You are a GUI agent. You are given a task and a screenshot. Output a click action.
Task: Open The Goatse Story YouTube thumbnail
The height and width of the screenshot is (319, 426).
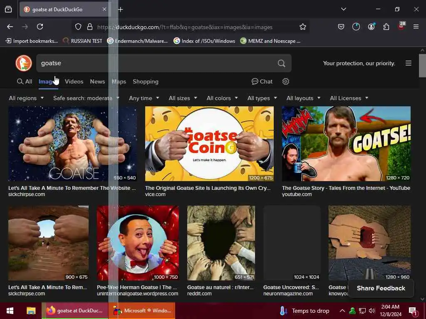(346, 143)
